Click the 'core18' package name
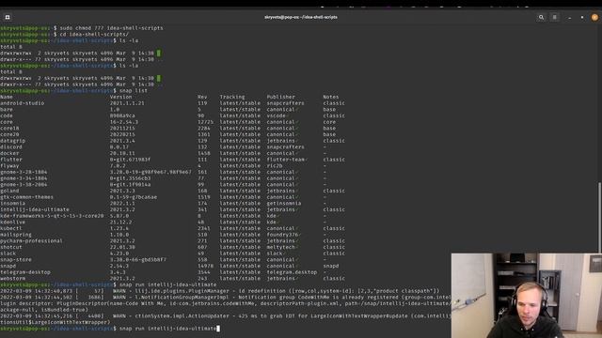 (9, 128)
